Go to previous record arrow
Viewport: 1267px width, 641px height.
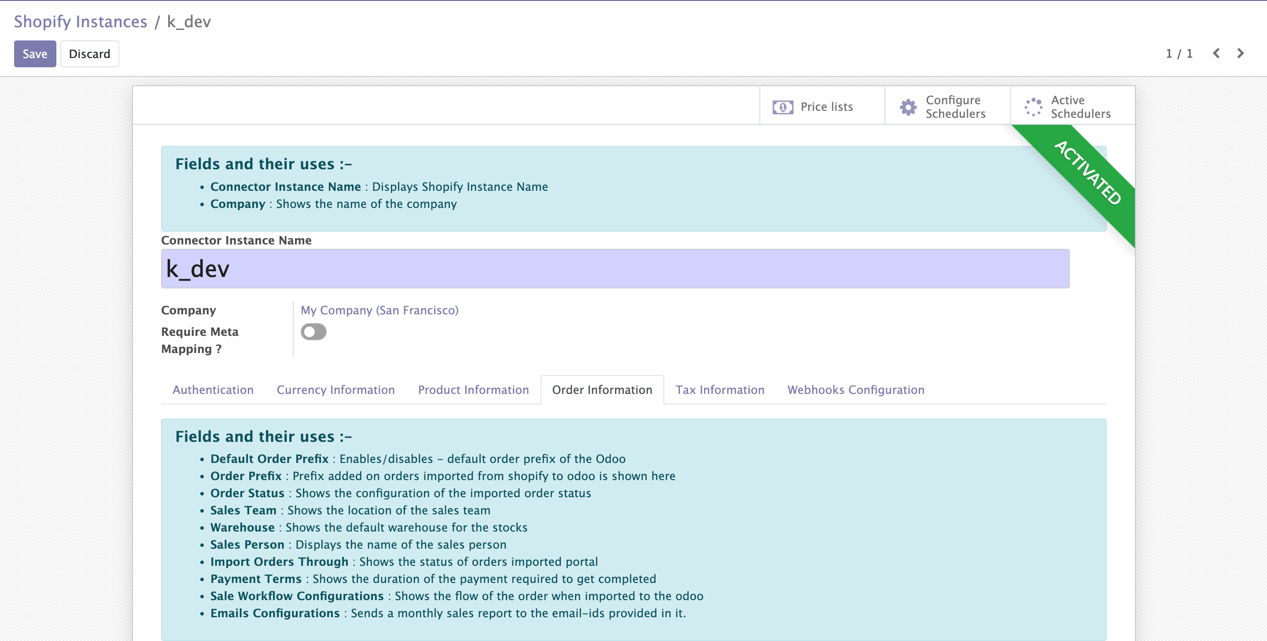pos(1216,54)
